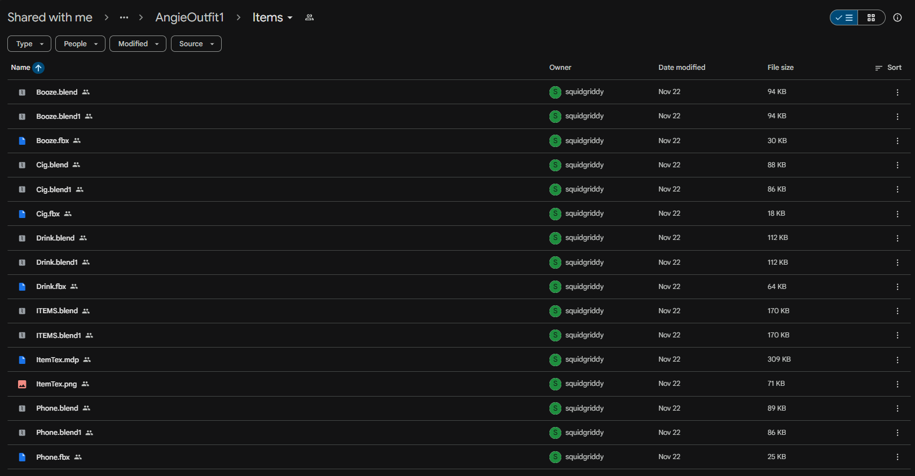Screen dimensions: 915x476
Task: Open more actions for Drink.blend1
Action: point(898,263)
